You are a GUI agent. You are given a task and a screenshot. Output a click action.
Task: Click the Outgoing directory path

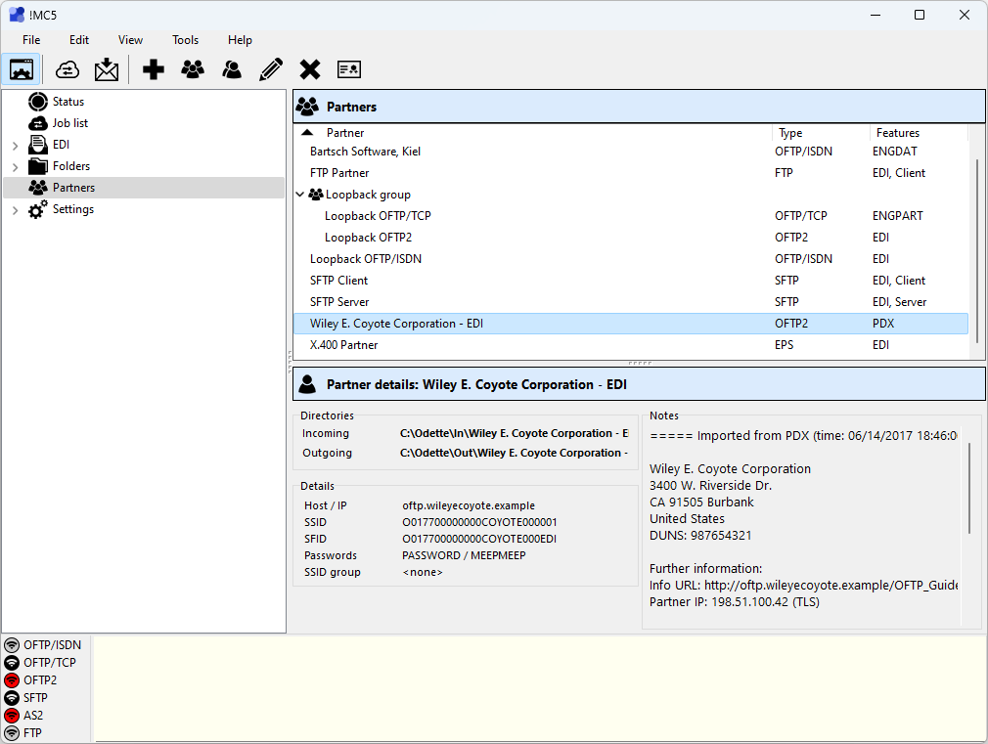click(x=515, y=453)
